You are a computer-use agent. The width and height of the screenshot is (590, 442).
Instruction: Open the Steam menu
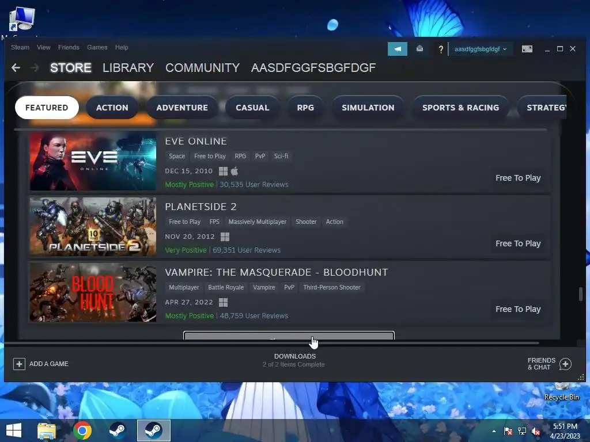tap(20, 47)
